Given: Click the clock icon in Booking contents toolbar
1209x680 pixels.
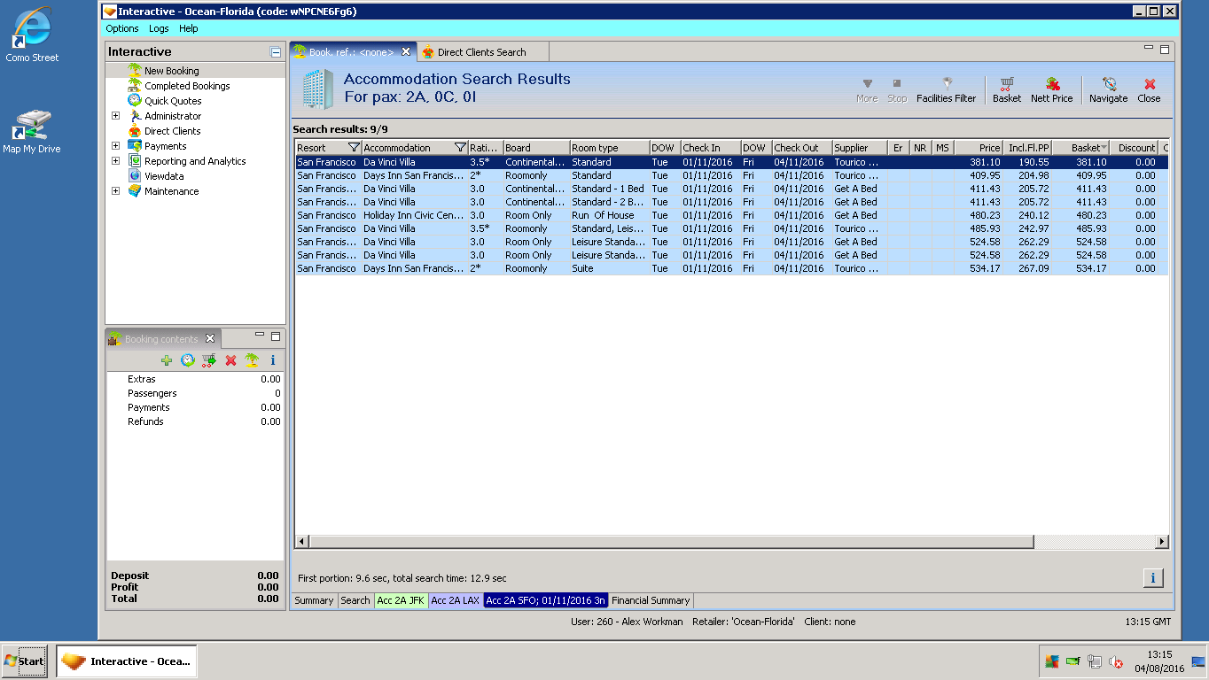Looking at the screenshot, I should point(188,360).
